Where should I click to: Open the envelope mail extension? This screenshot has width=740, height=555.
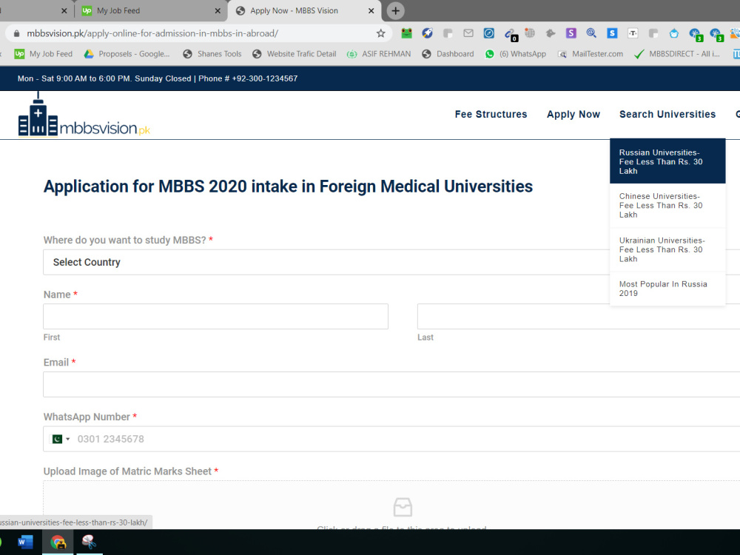(x=468, y=33)
